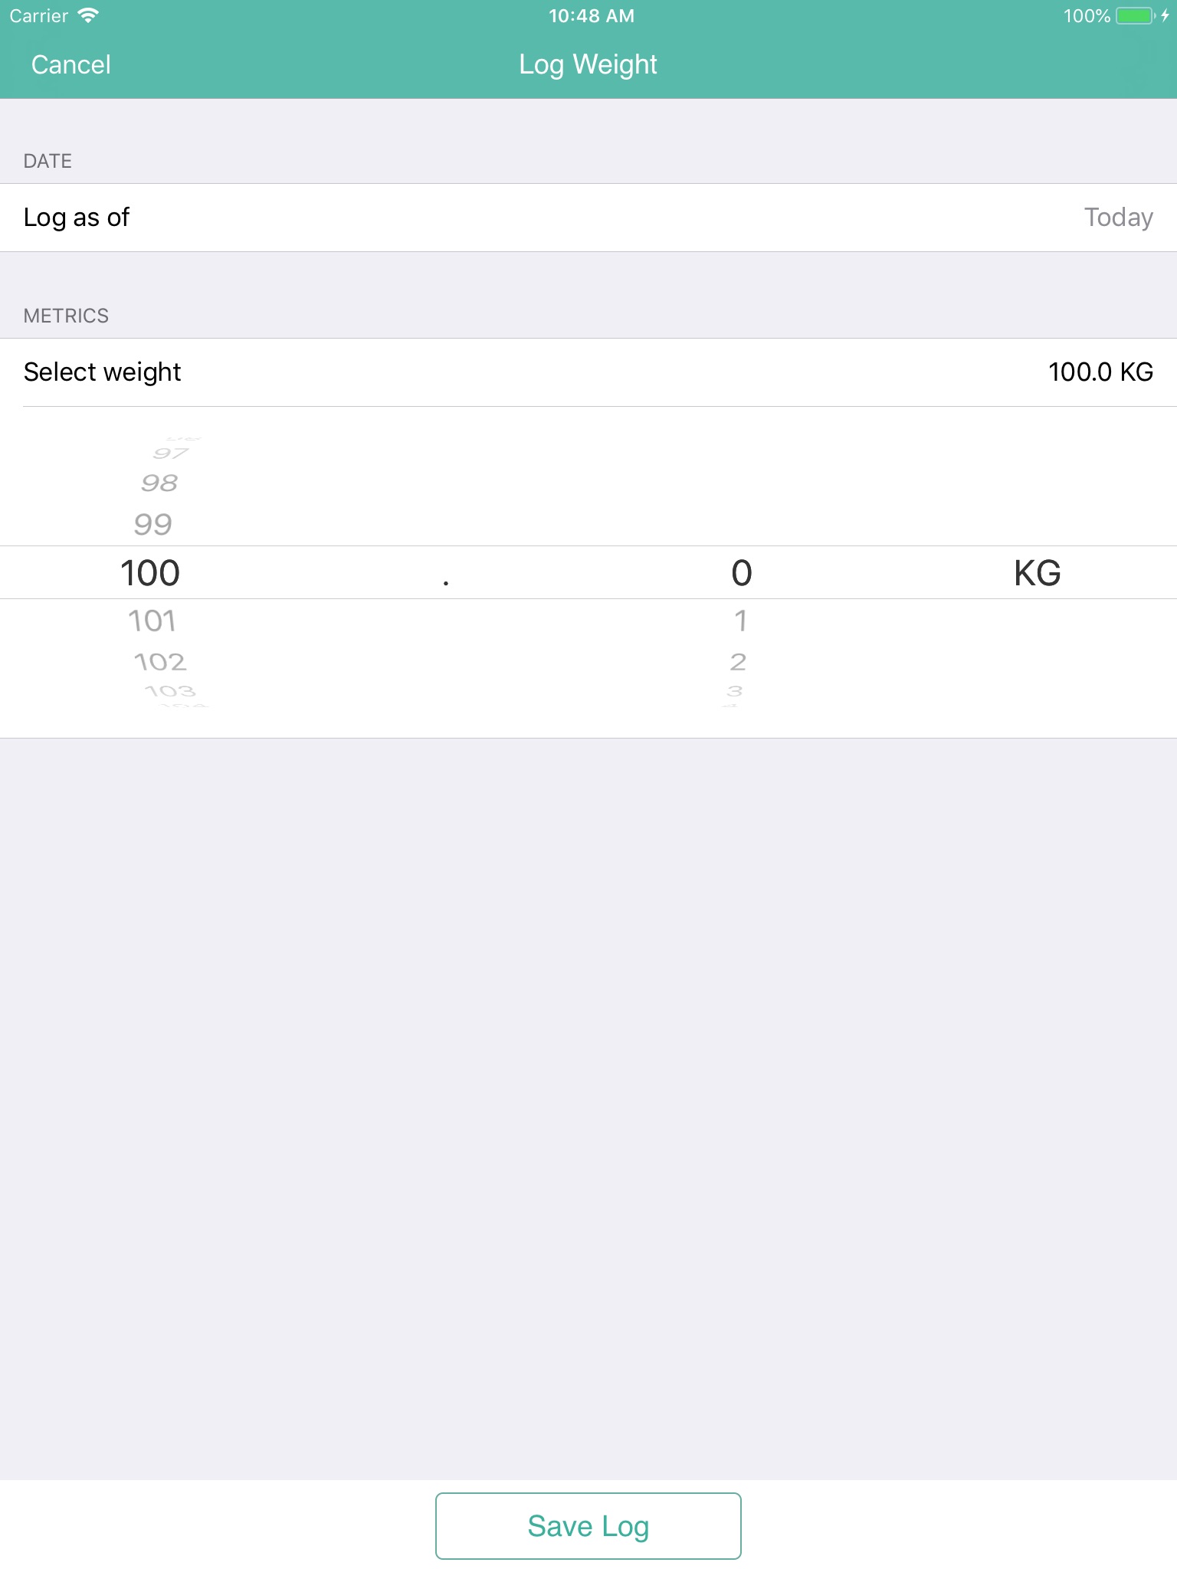Tap the battery indicator icon
The width and height of the screenshot is (1177, 1569).
point(1135,16)
